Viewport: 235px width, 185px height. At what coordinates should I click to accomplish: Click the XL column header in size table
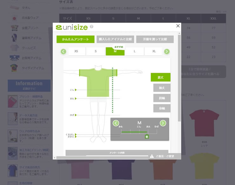(x=188, y=18)
